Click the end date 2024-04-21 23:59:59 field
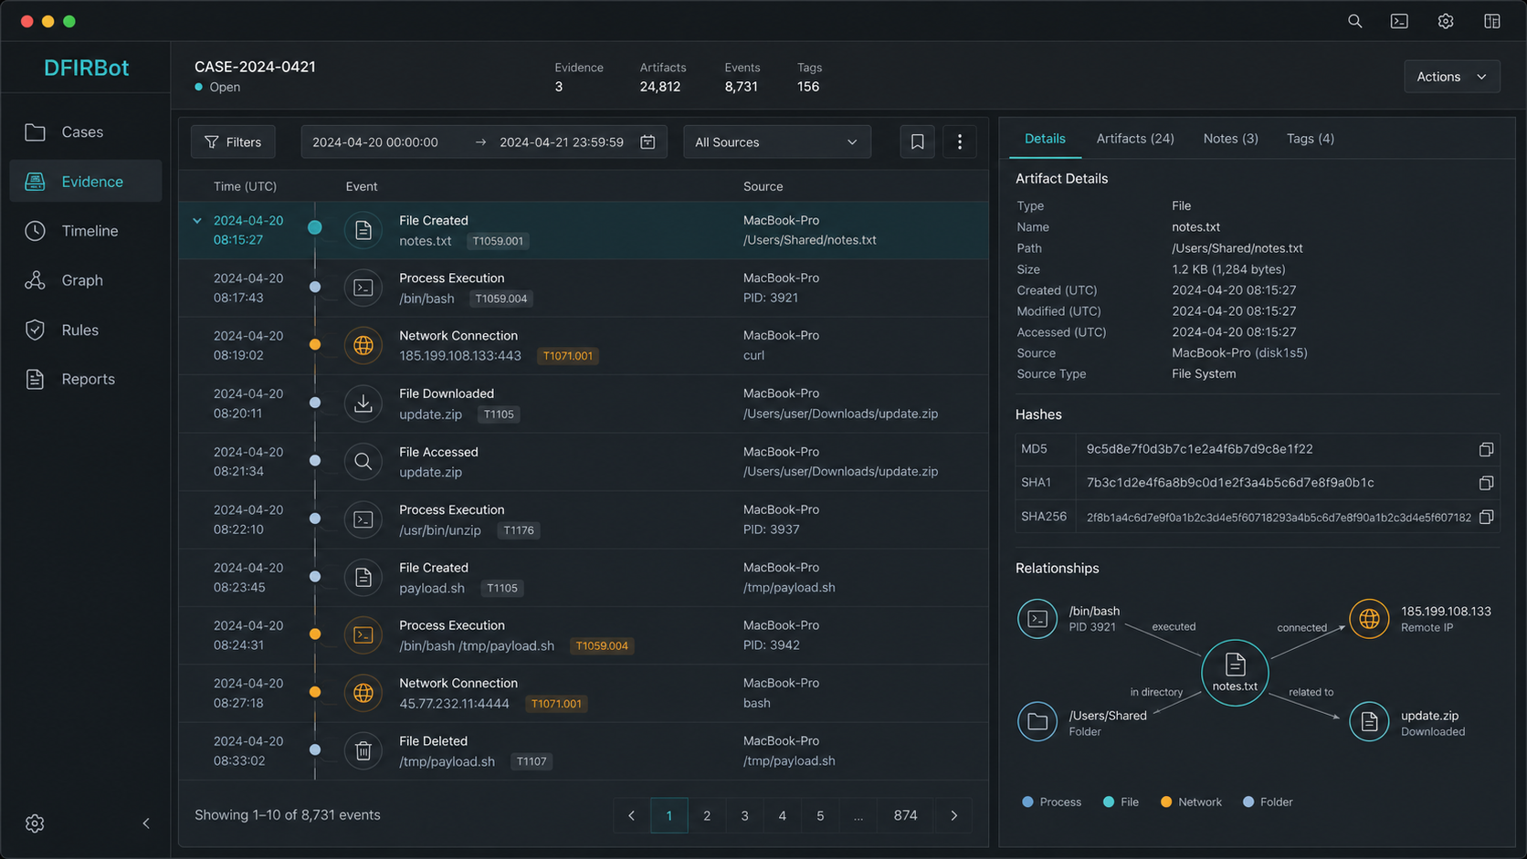 coord(562,142)
